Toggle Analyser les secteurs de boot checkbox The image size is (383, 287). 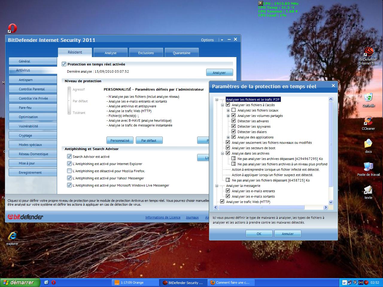[228, 148]
